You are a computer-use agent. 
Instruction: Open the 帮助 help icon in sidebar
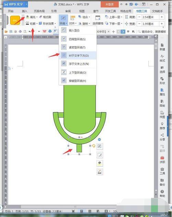pos(162,194)
